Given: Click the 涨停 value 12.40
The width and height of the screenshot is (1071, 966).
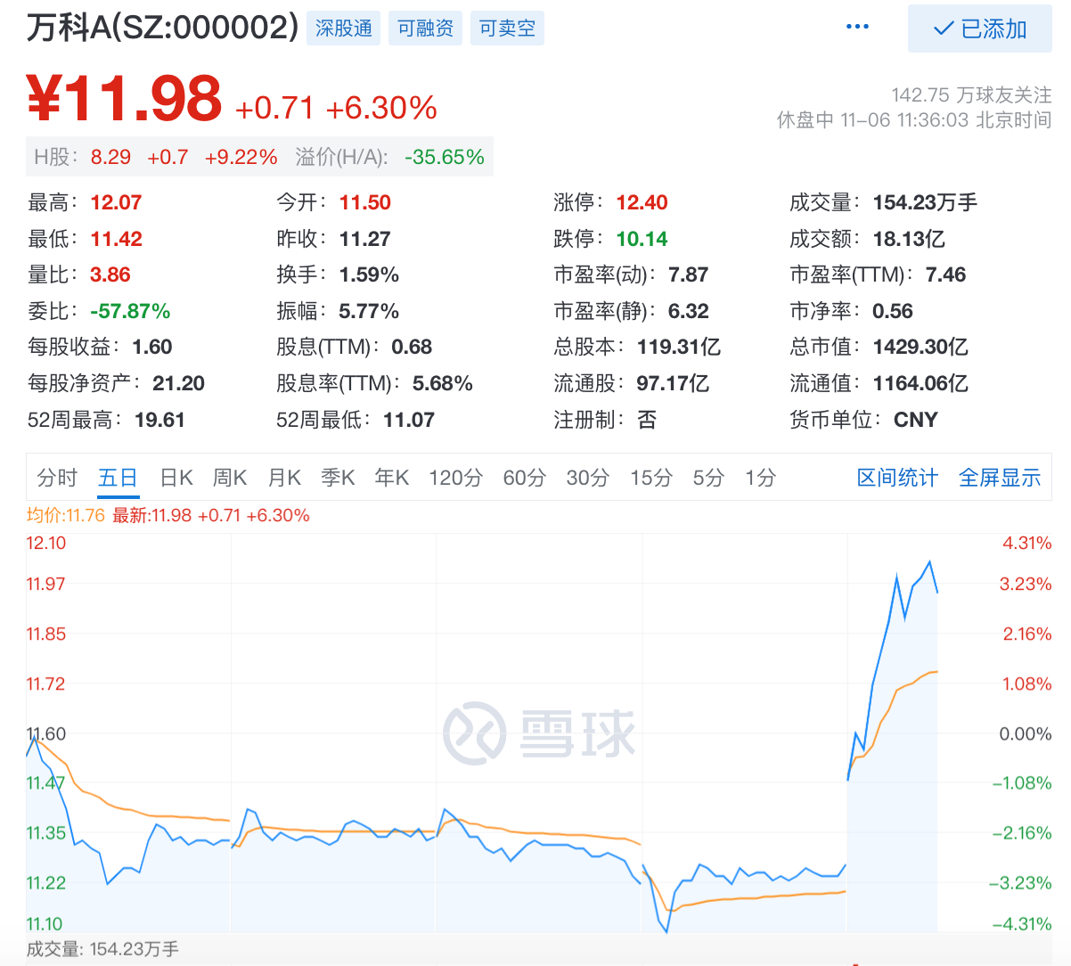Looking at the screenshot, I should tap(642, 202).
